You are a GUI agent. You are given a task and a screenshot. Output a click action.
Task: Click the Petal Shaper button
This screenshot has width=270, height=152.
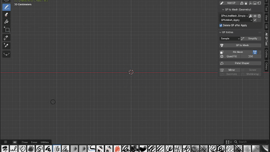(240, 63)
